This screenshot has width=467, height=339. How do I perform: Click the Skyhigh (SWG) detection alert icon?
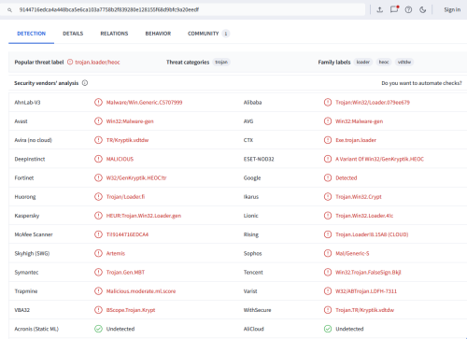pos(98,253)
